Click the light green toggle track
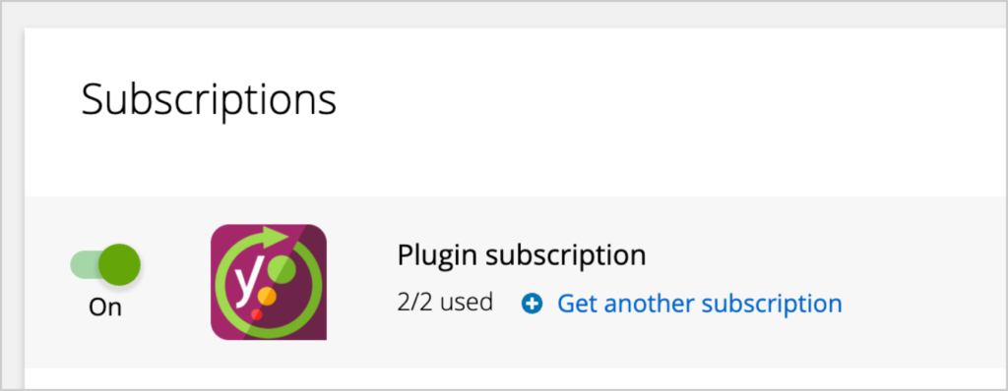 [x=87, y=264]
